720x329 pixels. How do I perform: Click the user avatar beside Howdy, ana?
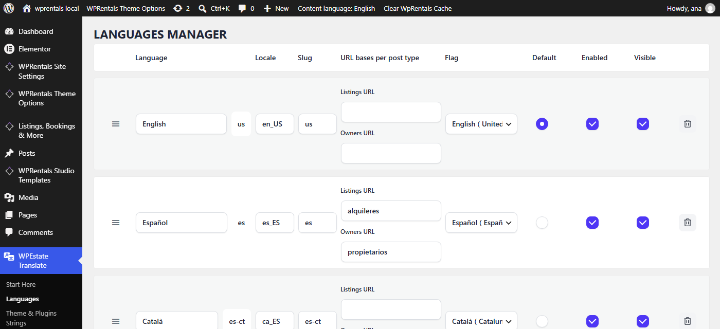click(710, 8)
